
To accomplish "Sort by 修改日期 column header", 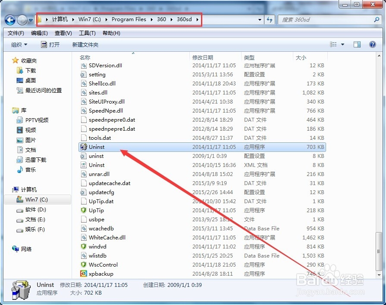I will [x=203, y=58].
